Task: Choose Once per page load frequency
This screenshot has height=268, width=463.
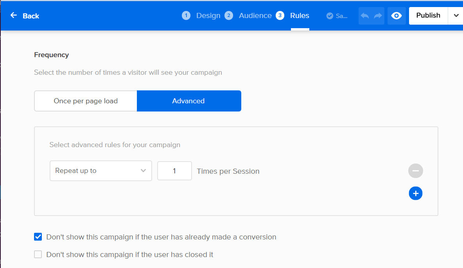Action: (86, 101)
